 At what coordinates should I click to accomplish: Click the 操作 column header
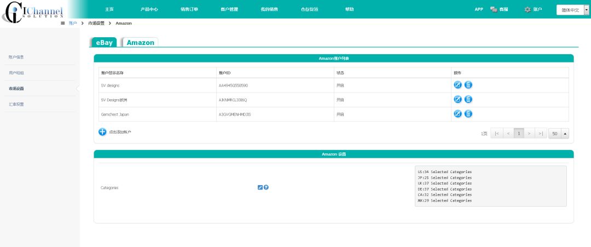pyautogui.click(x=510, y=72)
